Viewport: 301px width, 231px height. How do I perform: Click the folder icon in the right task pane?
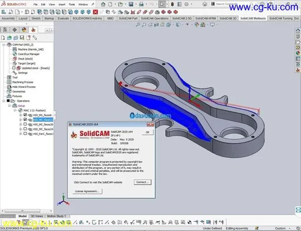pyautogui.click(x=297, y=42)
